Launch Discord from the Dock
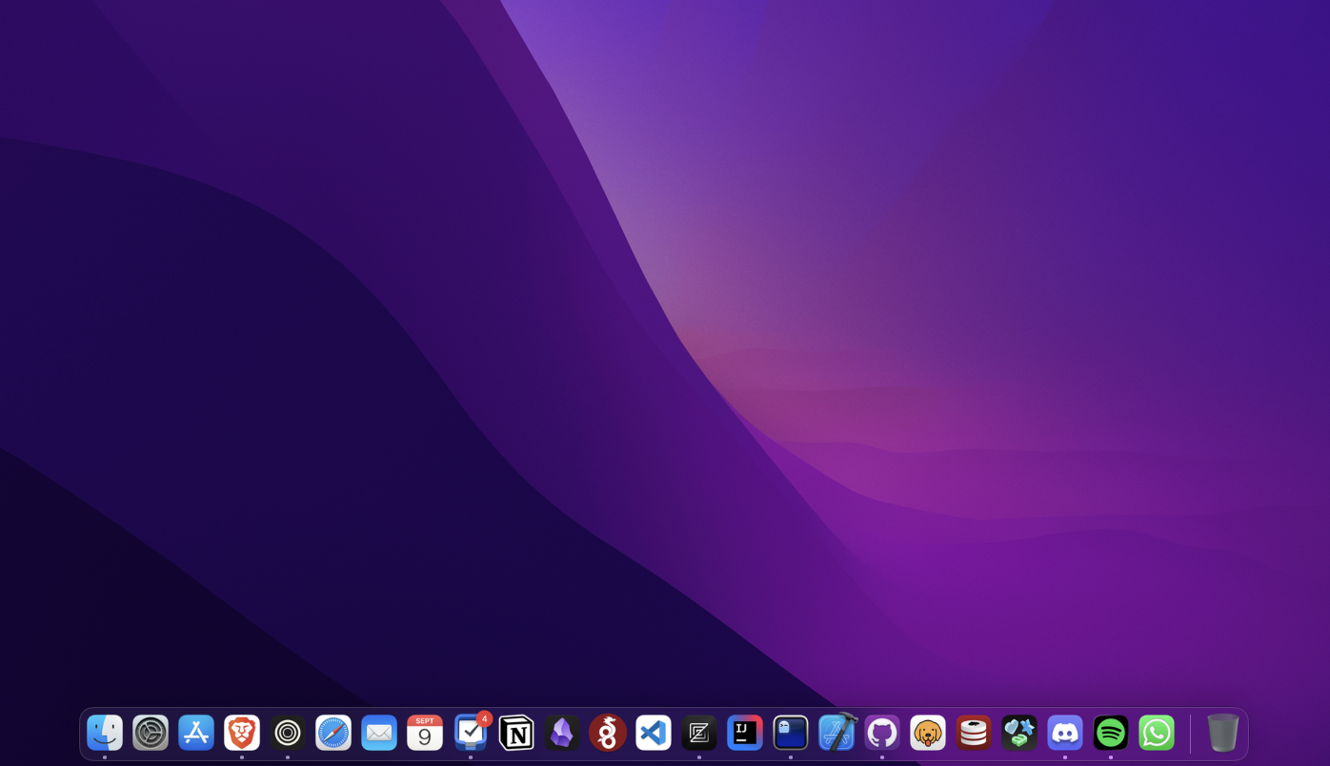This screenshot has height=766, width=1330. pos(1065,733)
